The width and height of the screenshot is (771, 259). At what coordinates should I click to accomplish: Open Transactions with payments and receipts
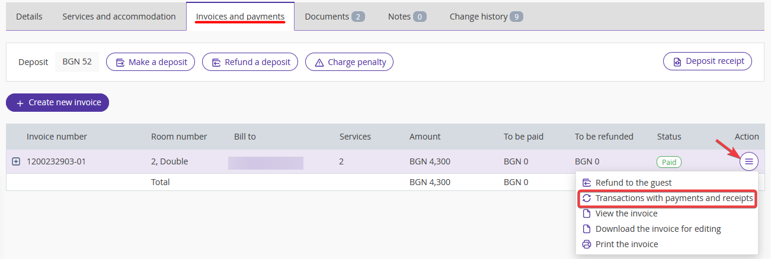(674, 198)
